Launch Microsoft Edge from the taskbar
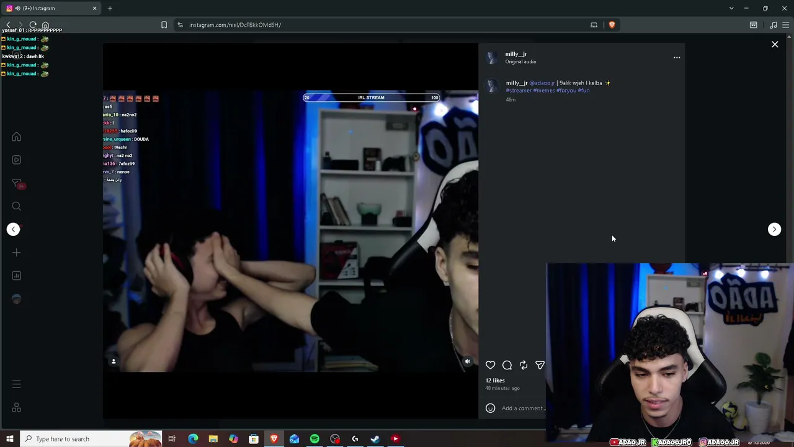Viewport: 794px width, 447px height. (193, 439)
